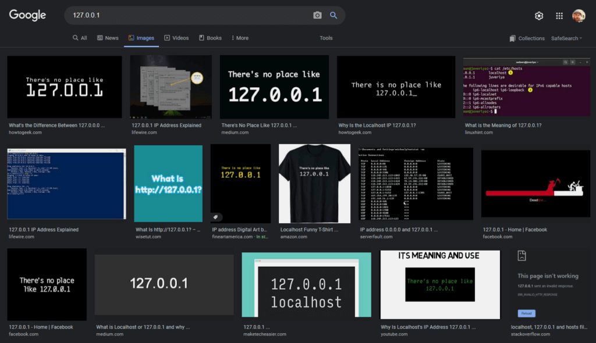The height and width of the screenshot is (343, 596).
Task: Open the teal 'What Is http://127.0.0.1?' thumbnail
Action: tap(168, 183)
